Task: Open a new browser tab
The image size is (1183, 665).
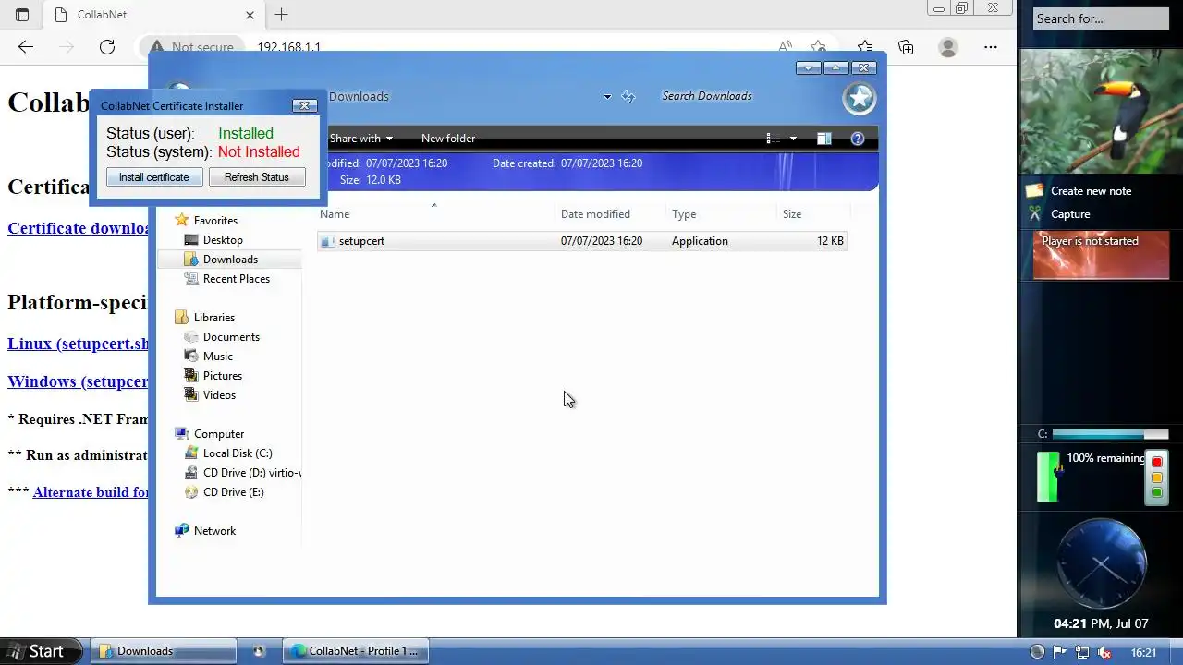Action: pyautogui.click(x=282, y=15)
